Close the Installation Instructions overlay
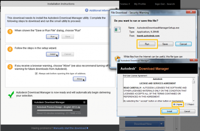This screenshot has width=200, height=131. coord(116,9)
